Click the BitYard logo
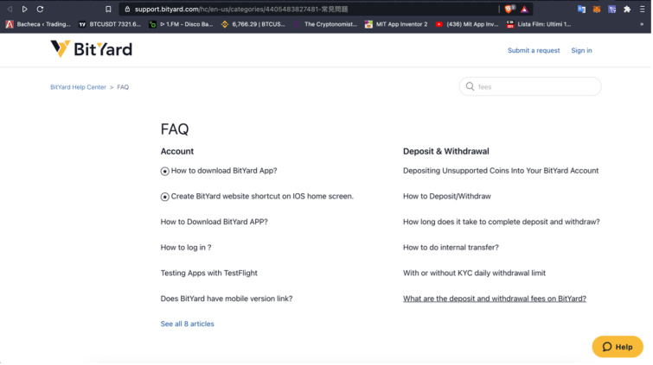The image size is (653, 365). [x=91, y=49]
